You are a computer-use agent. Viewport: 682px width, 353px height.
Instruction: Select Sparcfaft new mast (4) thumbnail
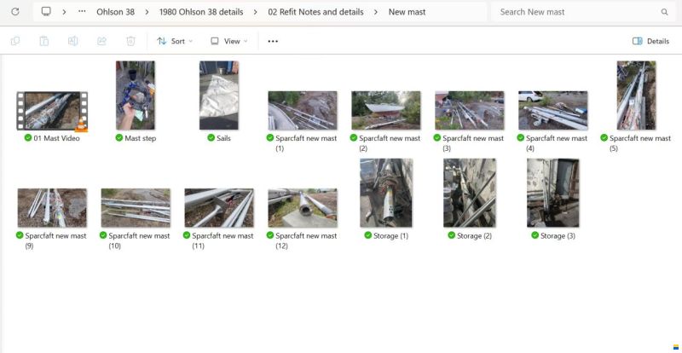pyautogui.click(x=552, y=110)
